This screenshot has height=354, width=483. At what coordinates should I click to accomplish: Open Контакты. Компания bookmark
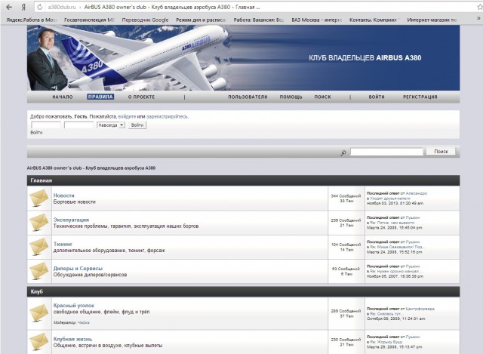click(x=374, y=20)
